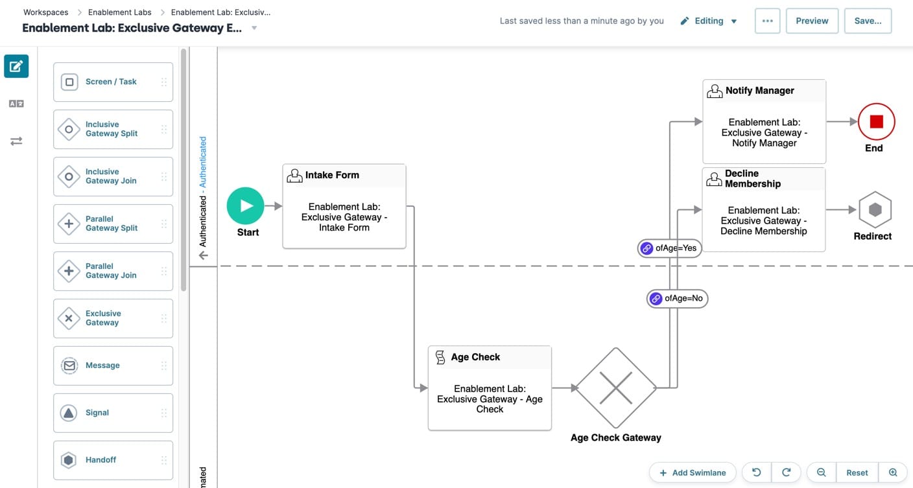Select the Parallel Gateway Join icon

tap(69, 272)
